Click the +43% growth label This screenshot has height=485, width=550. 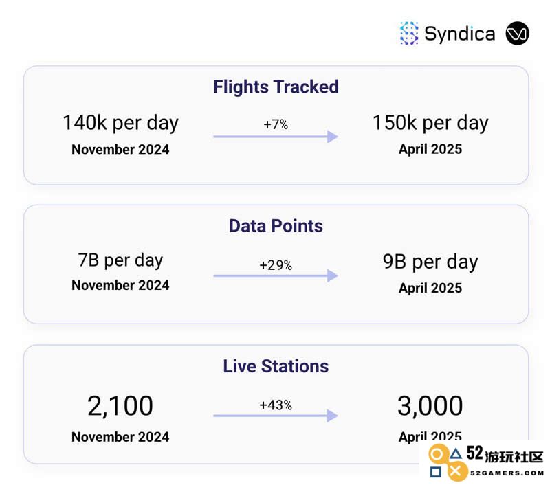click(x=276, y=405)
